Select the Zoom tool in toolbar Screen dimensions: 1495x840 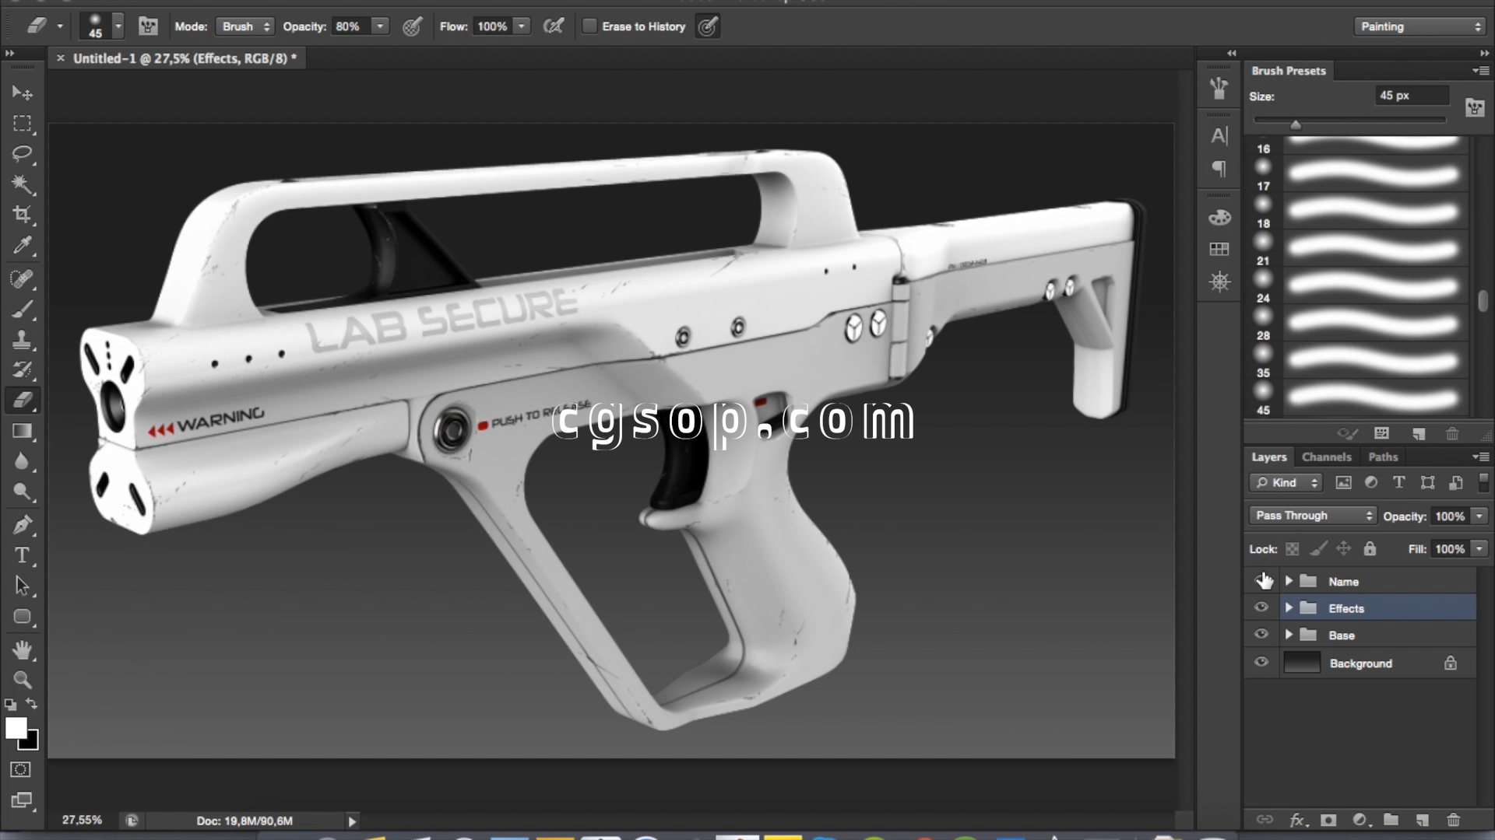[x=22, y=680]
